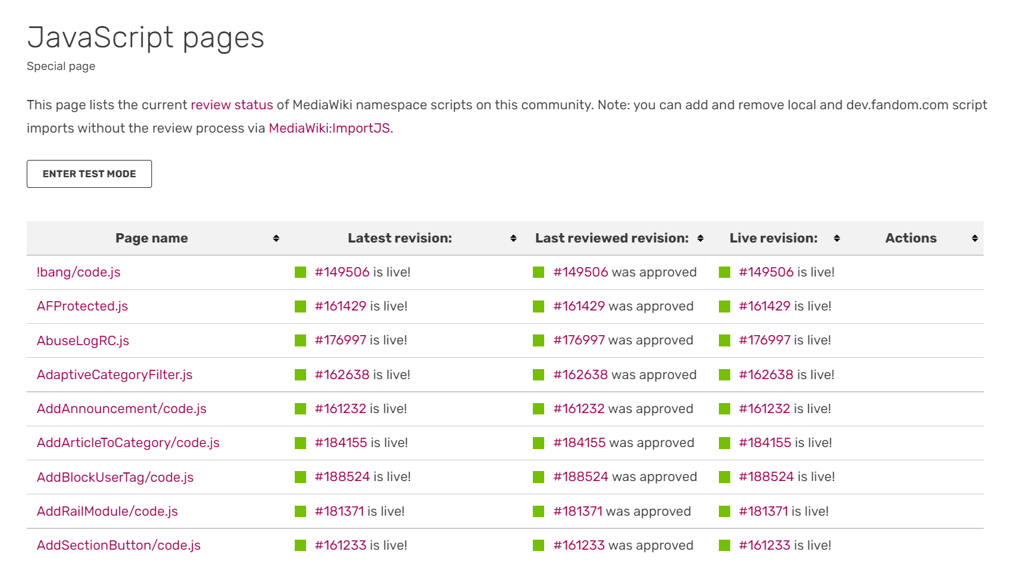Open the MediaWiki:ImportJS link
Screen dimensions: 1023x561
pyautogui.click(x=329, y=128)
